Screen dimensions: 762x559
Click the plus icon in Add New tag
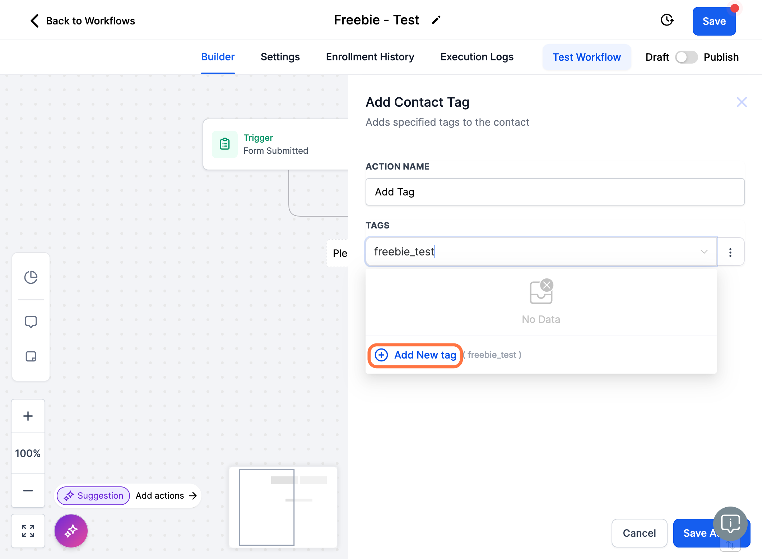(381, 355)
